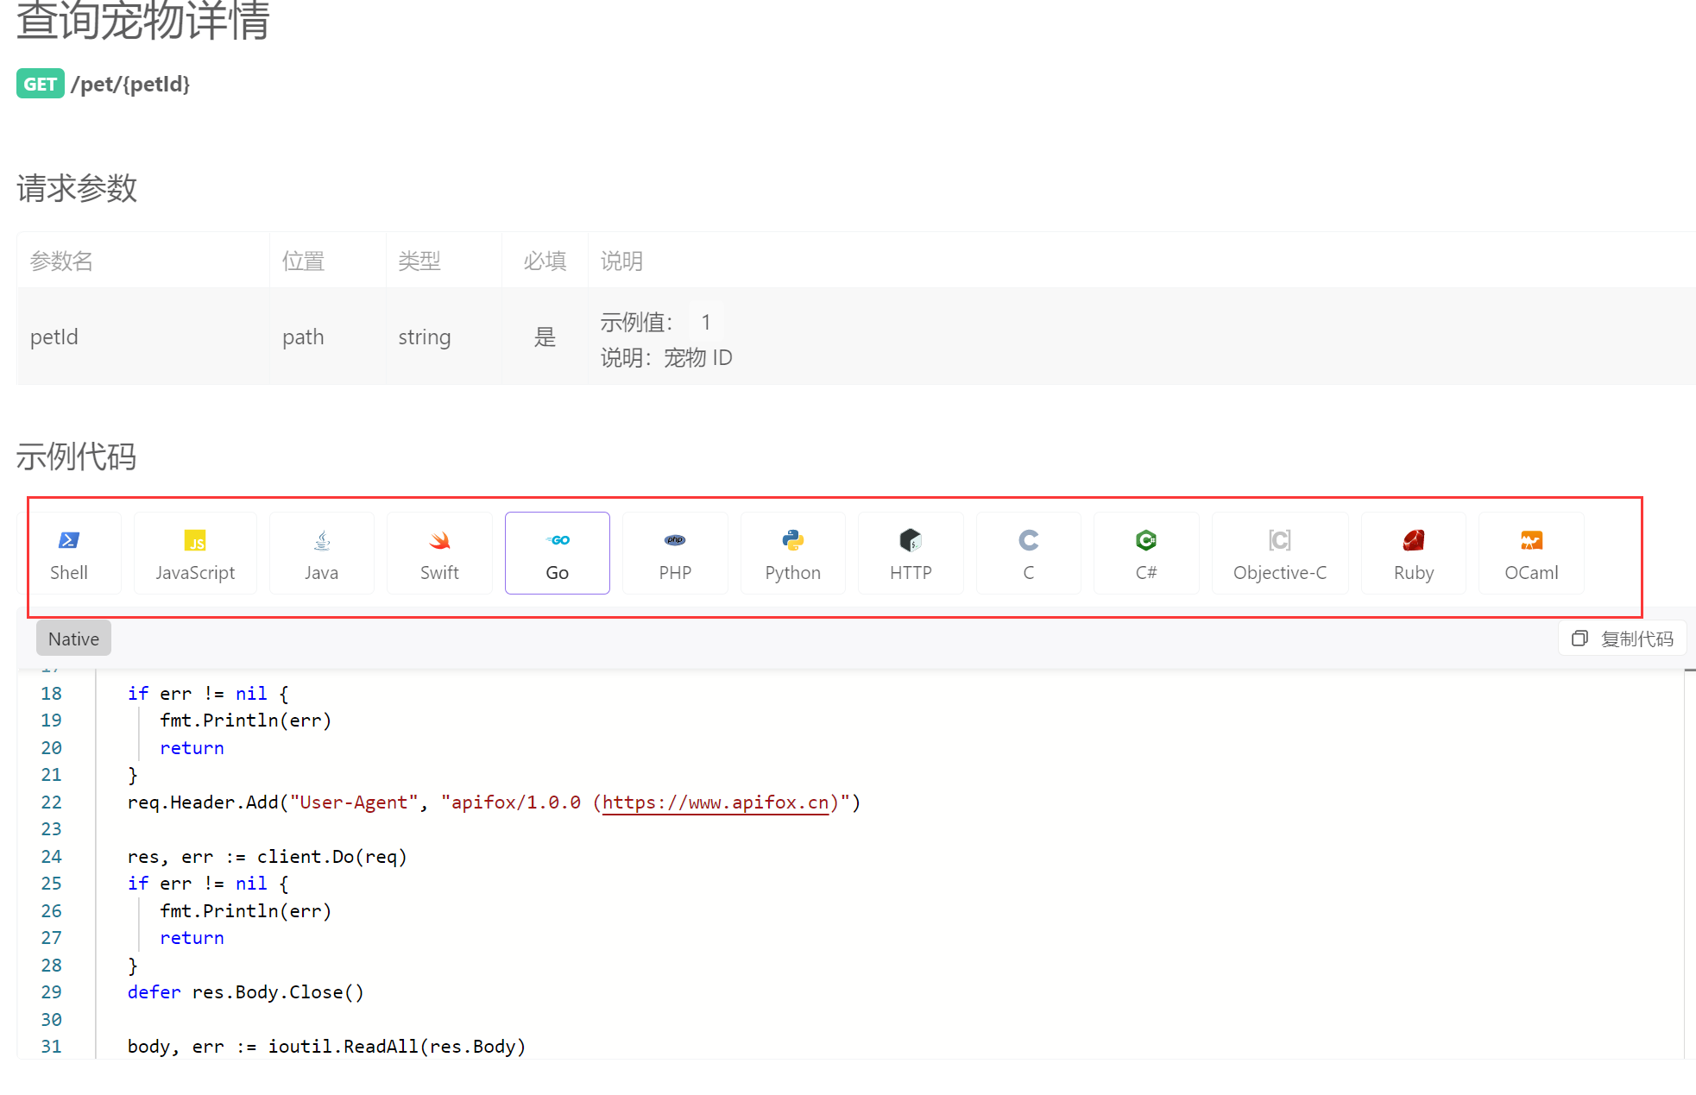The width and height of the screenshot is (1696, 1095).
Task: Select the Native variant tab
Action: click(73, 639)
